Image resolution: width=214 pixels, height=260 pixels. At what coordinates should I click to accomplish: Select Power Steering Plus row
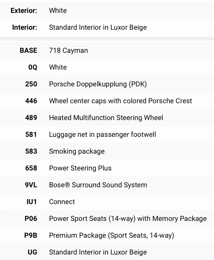[x=107, y=168]
